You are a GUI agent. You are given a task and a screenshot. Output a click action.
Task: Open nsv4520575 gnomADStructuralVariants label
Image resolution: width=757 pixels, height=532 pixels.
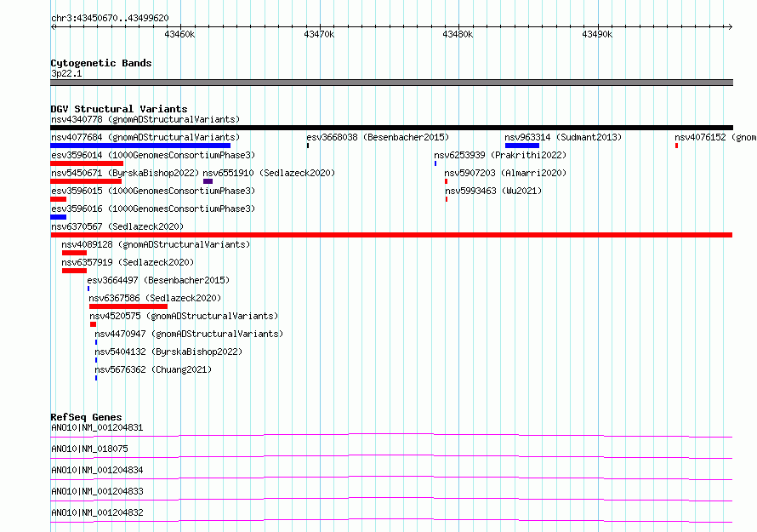[x=184, y=316]
